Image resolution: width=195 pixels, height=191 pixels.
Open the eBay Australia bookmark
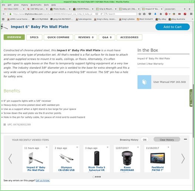click(x=177, y=19)
